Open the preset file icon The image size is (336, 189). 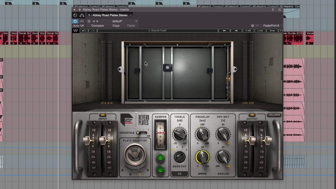coord(89,21)
